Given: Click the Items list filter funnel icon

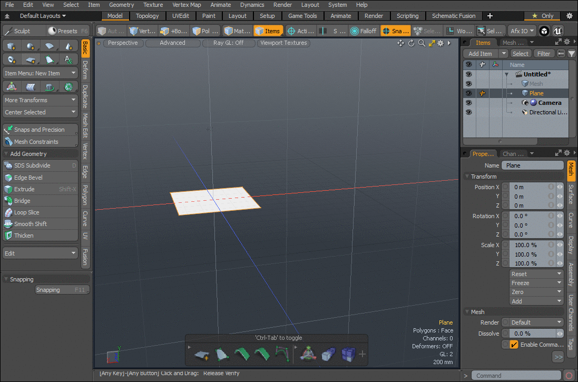Looking at the screenshot, I should [572, 54].
